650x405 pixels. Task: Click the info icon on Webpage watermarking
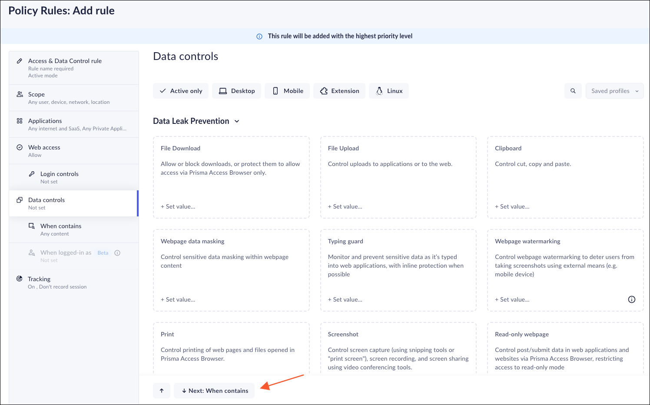(x=632, y=299)
